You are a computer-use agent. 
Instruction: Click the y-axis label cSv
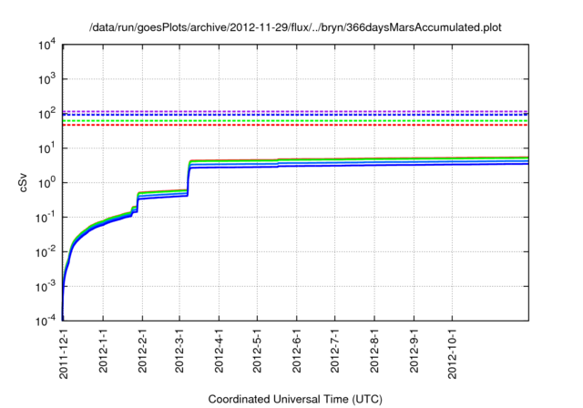point(23,182)
